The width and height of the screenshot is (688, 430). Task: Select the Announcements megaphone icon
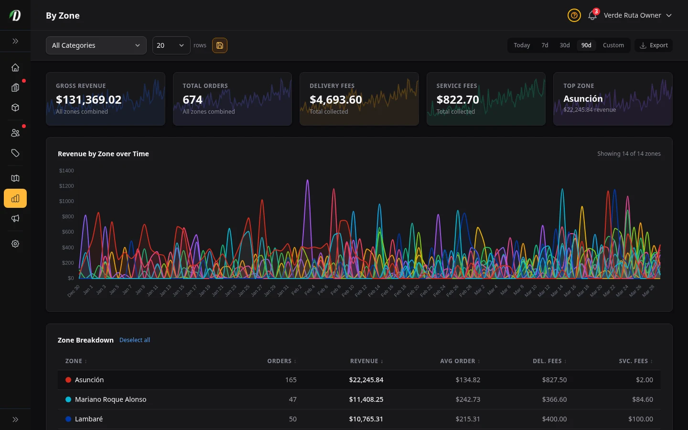(15, 218)
